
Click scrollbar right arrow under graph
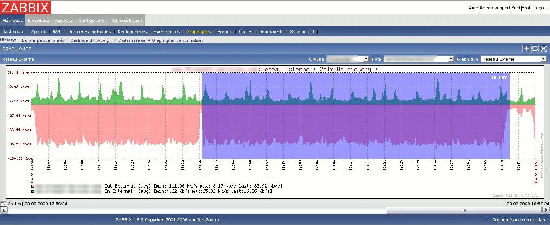[x=546, y=210]
